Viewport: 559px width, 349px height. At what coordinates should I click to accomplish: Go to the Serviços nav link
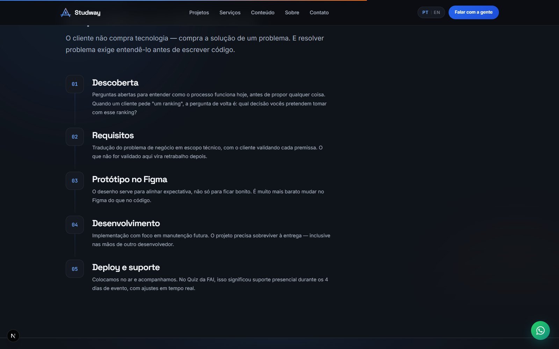[230, 13]
